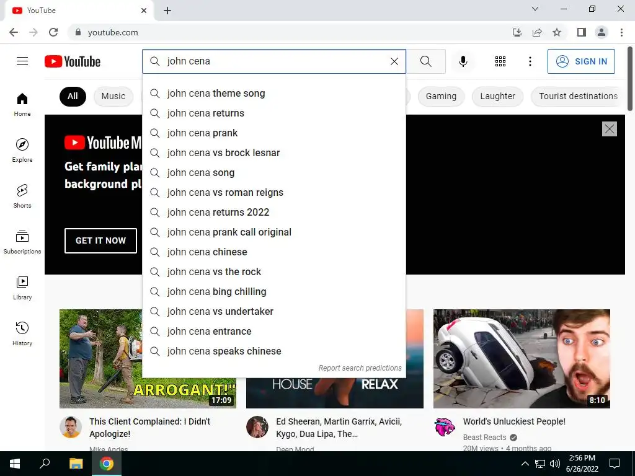Choose suggestion john cena vs the rock
The image size is (635, 476).
pyautogui.click(x=273, y=272)
